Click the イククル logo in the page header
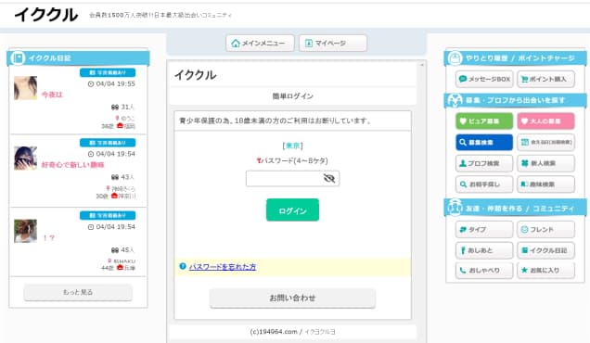 pyautogui.click(x=45, y=15)
